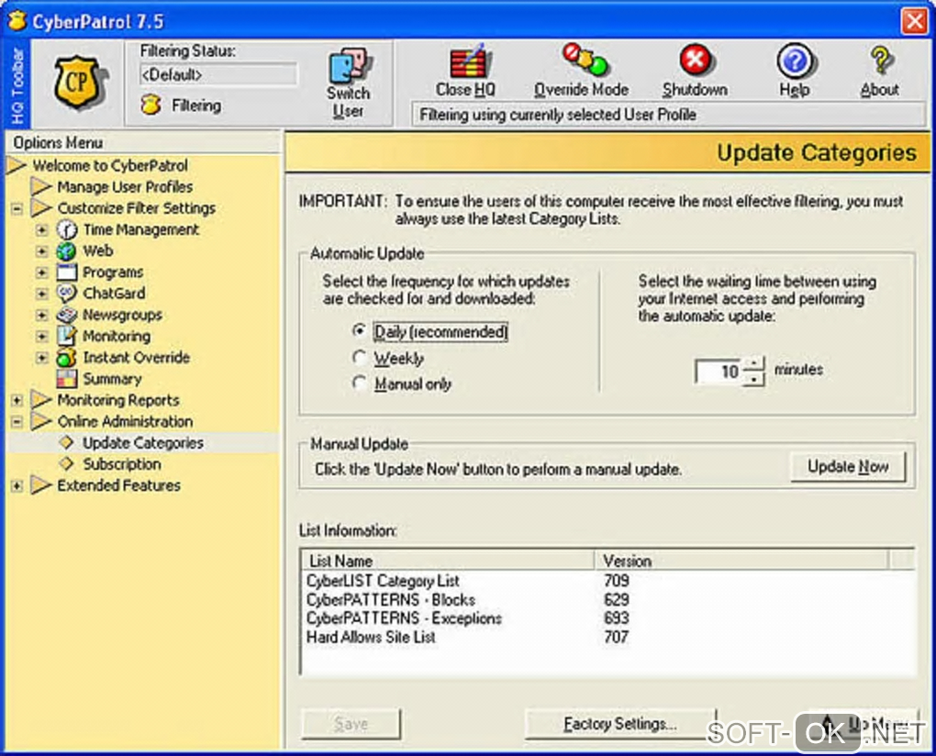This screenshot has width=936, height=756.
Task: Collapse the Customize Filter Settings node
Action: [17, 208]
